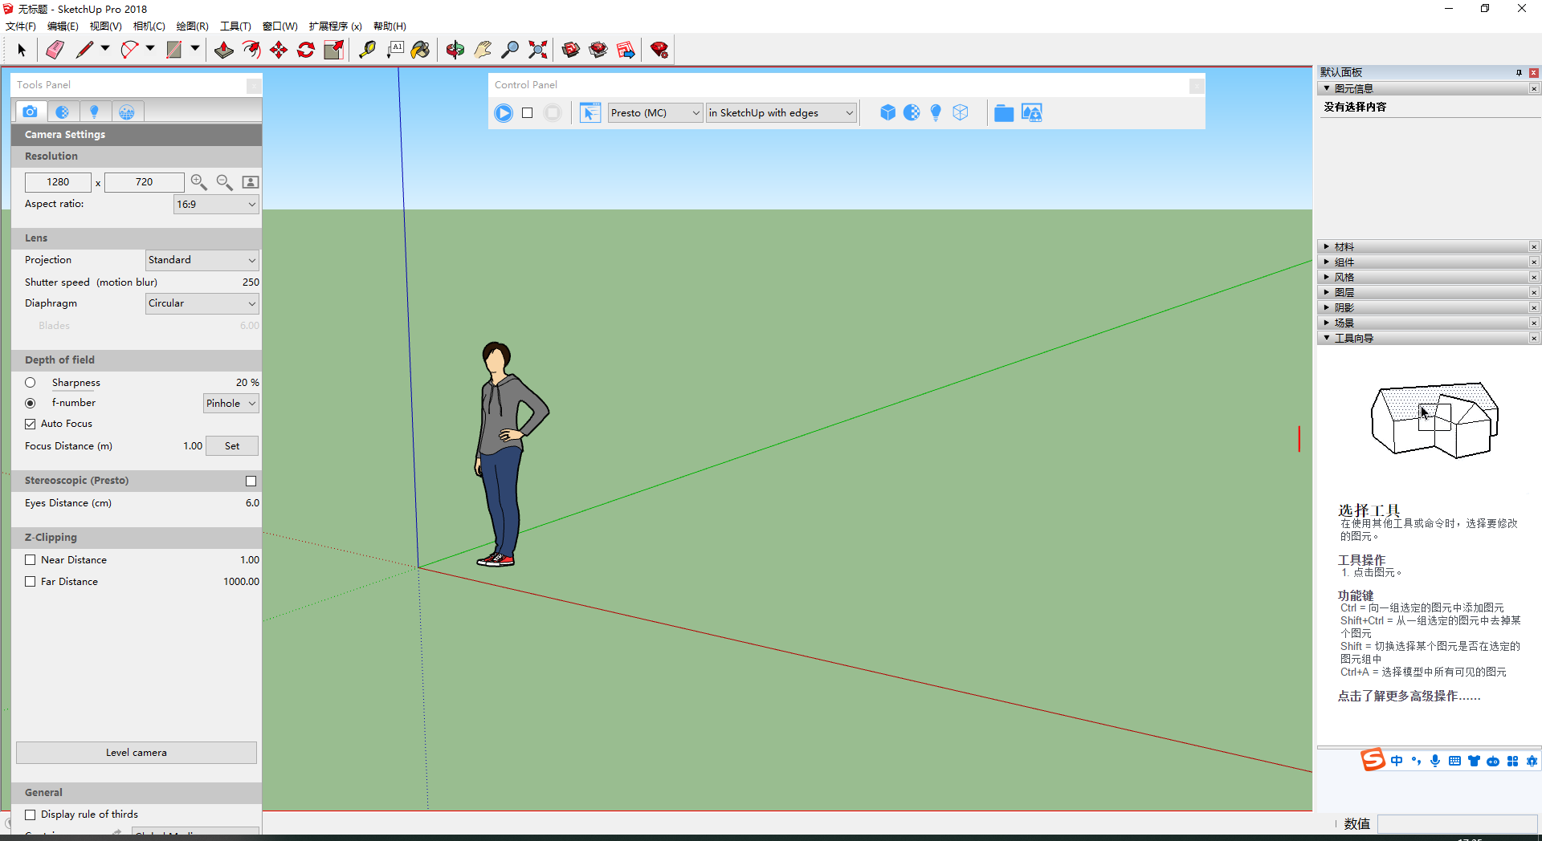Click the 点击了解更多高级操作 link
Viewport: 1542px width, 841px height.
click(x=1409, y=697)
